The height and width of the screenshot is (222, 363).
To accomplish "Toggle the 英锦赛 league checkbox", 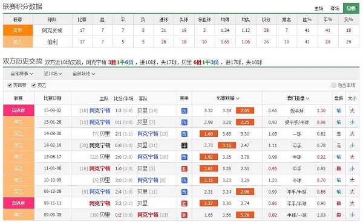I will pos(10,86).
